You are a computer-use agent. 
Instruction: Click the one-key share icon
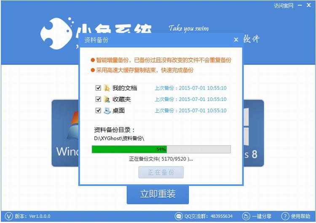pyautogui.click(x=246, y=216)
